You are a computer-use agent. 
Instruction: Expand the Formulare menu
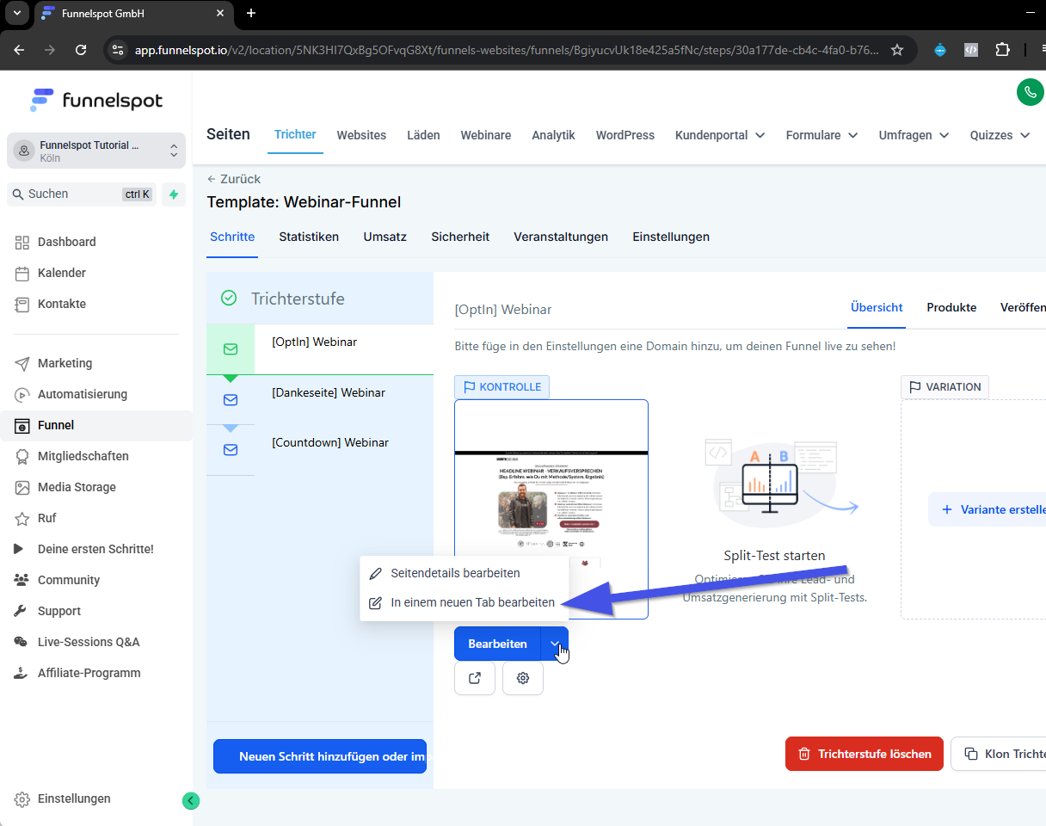(821, 135)
